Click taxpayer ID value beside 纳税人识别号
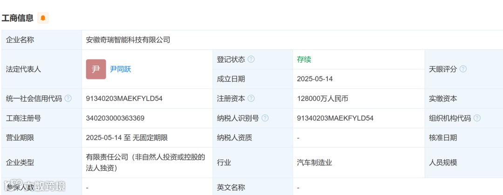The image size is (503, 195). [x=335, y=118]
